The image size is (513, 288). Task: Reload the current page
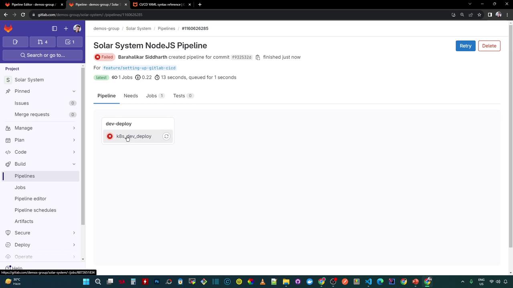pyautogui.click(x=23, y=15)
